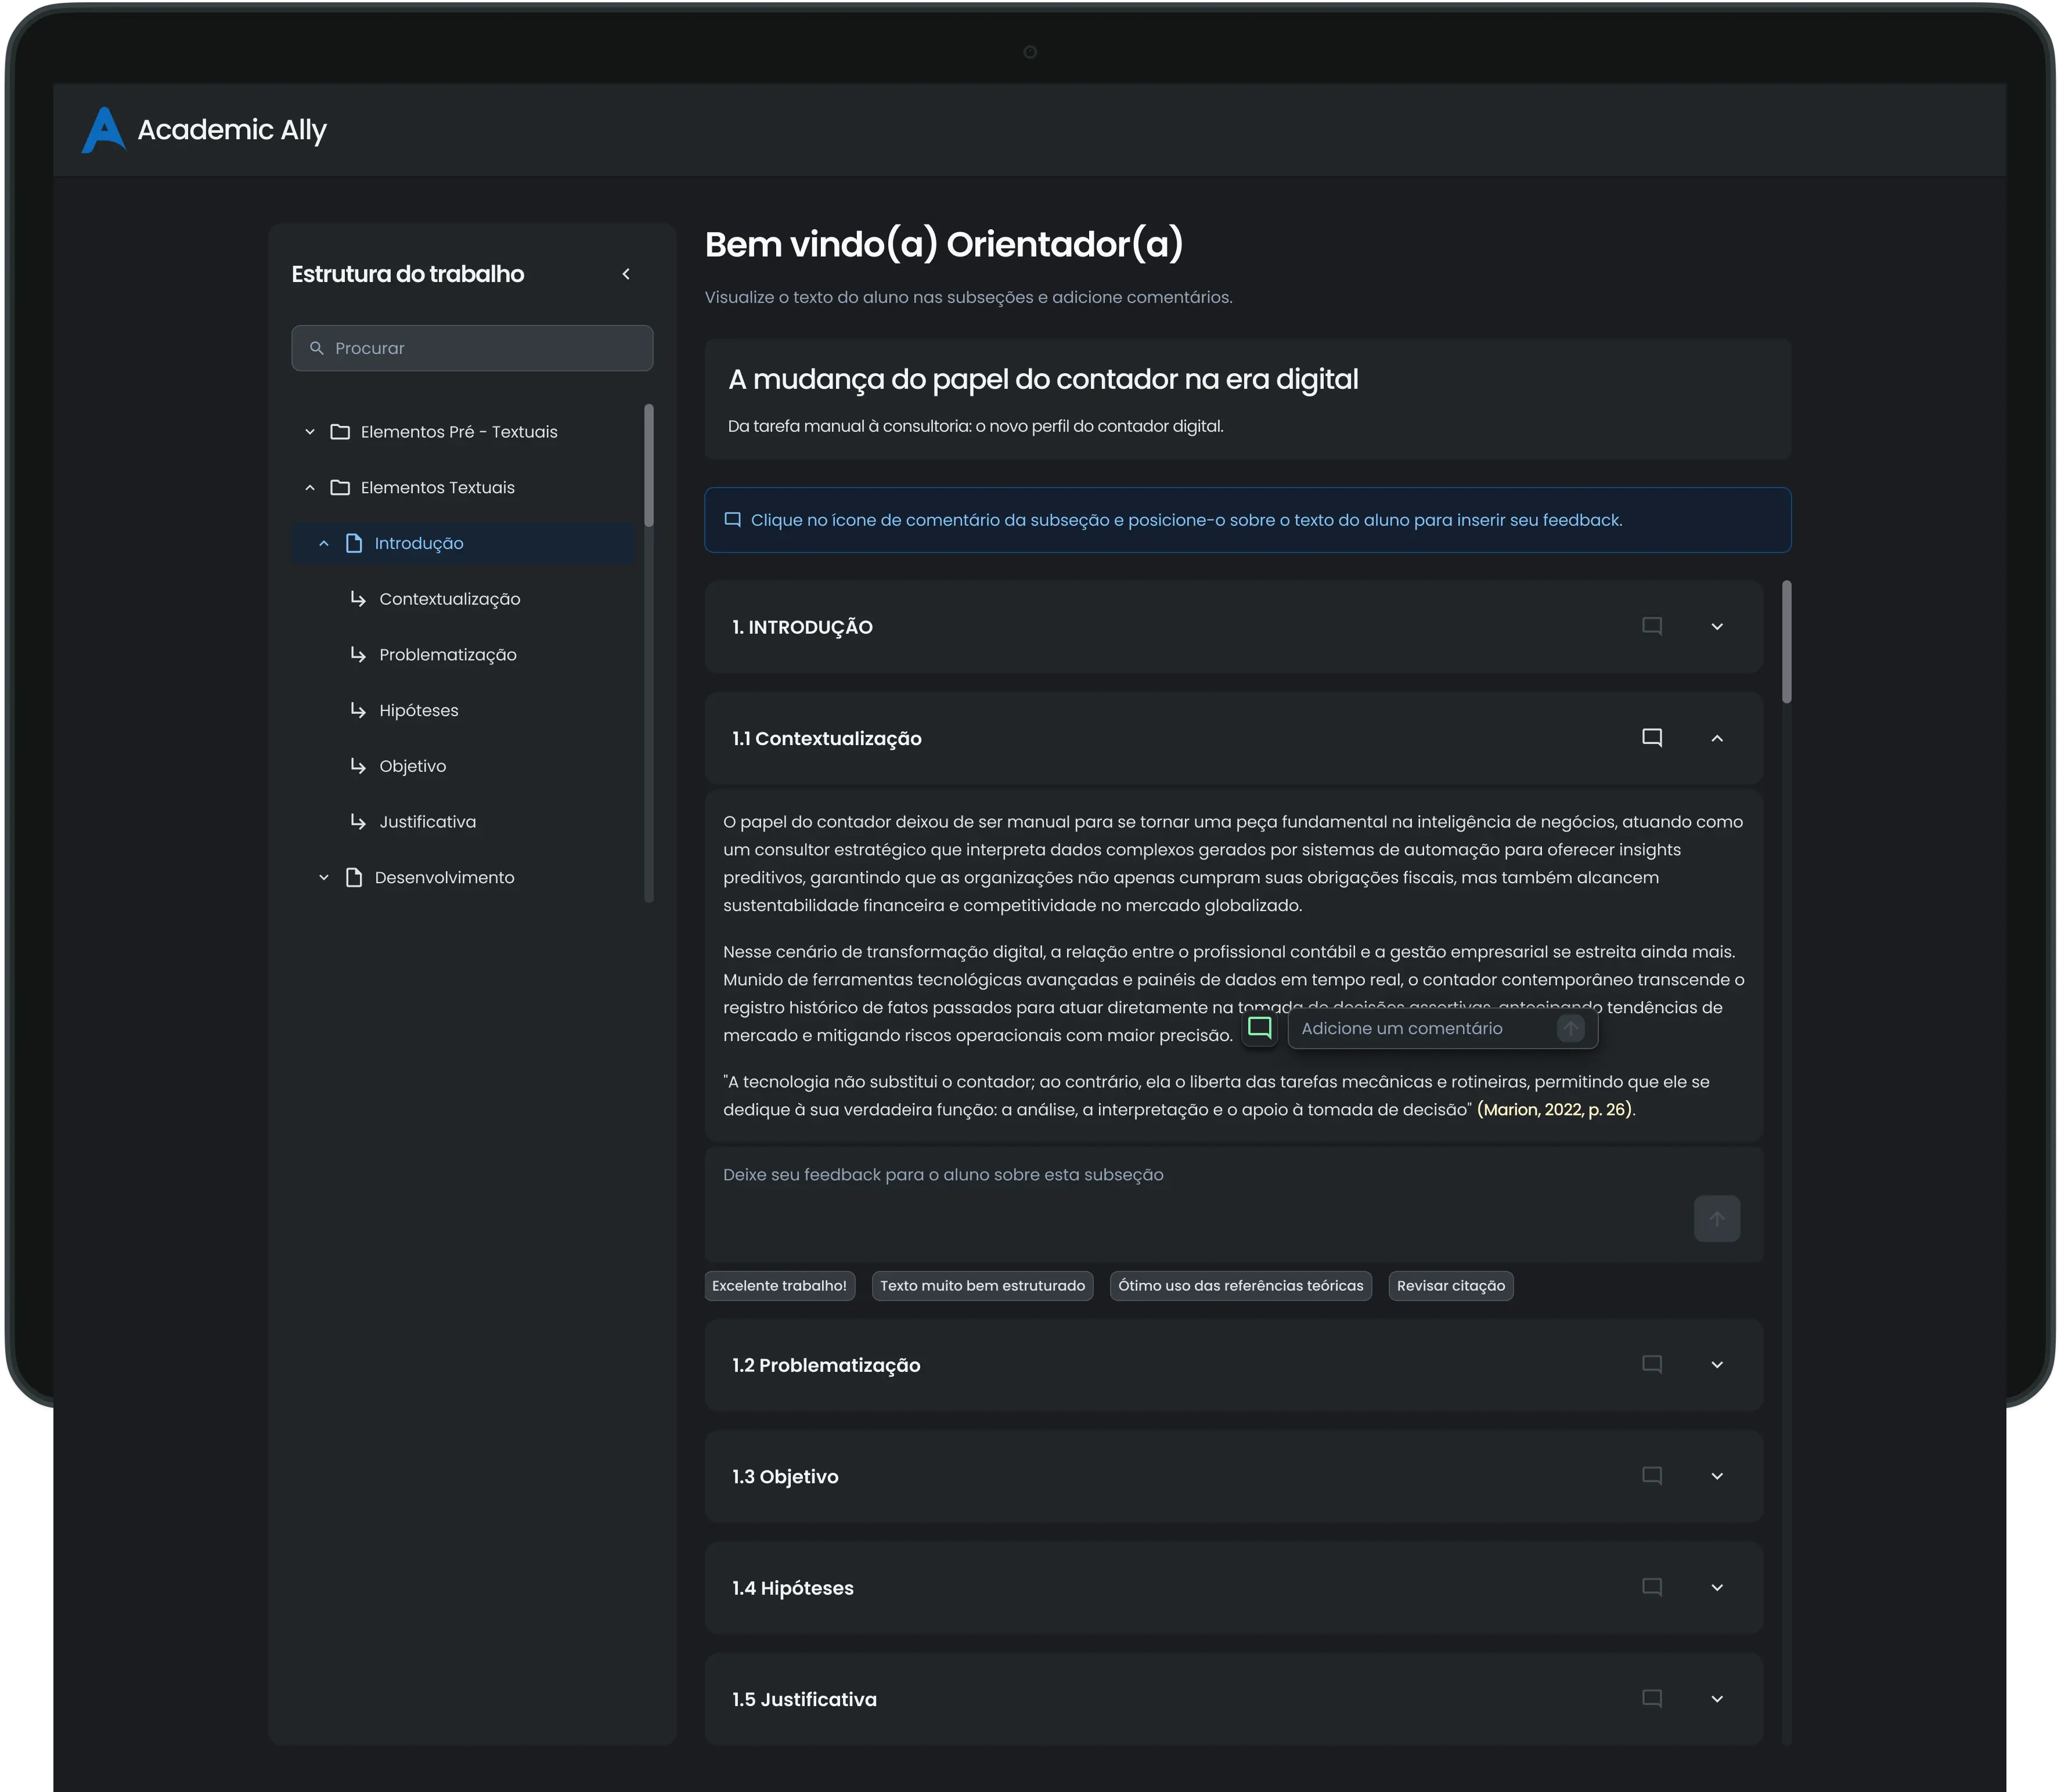Click the Desenvolvimento document icon
2061x1792 pixels.
point(354,877)
